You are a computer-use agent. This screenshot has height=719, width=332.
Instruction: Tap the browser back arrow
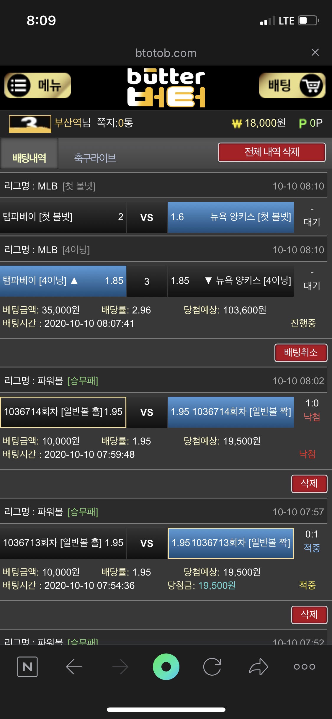[x=74, y=667]
